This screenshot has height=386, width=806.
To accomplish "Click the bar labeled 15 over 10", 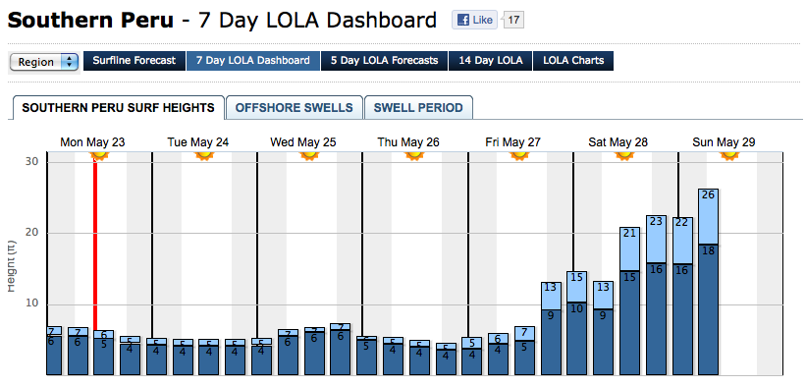I will (576, 323).
